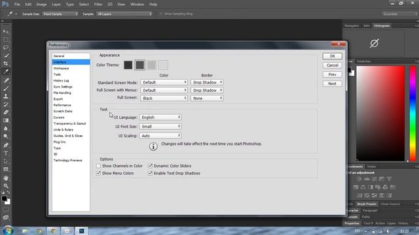Select the Move tool
The height and width of the screenshot is (235, 419).
[x=6, y=31]
